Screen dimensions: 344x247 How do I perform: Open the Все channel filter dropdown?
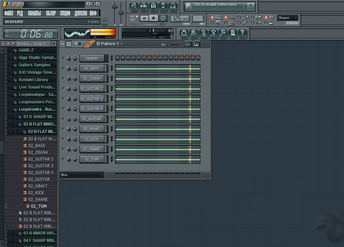click(82, 175)
